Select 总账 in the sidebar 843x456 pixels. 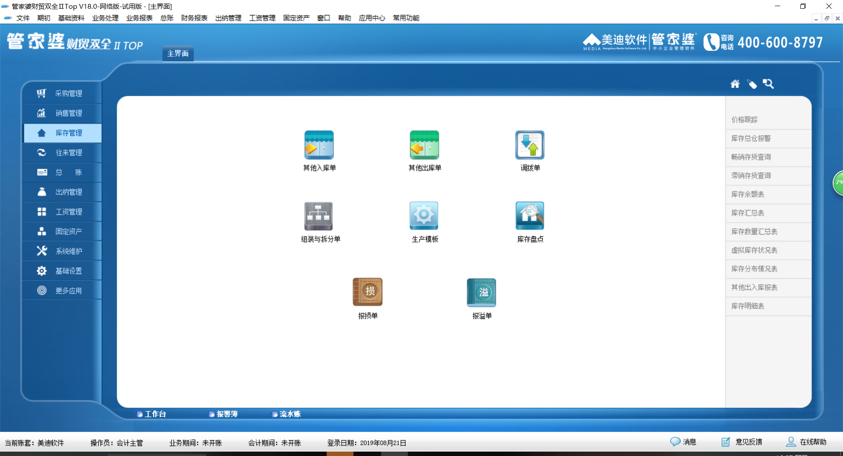click(62, 172)
